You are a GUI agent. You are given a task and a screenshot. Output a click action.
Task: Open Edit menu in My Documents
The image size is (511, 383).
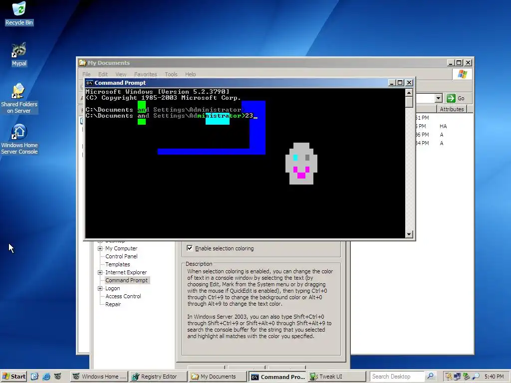pos(103,74)
